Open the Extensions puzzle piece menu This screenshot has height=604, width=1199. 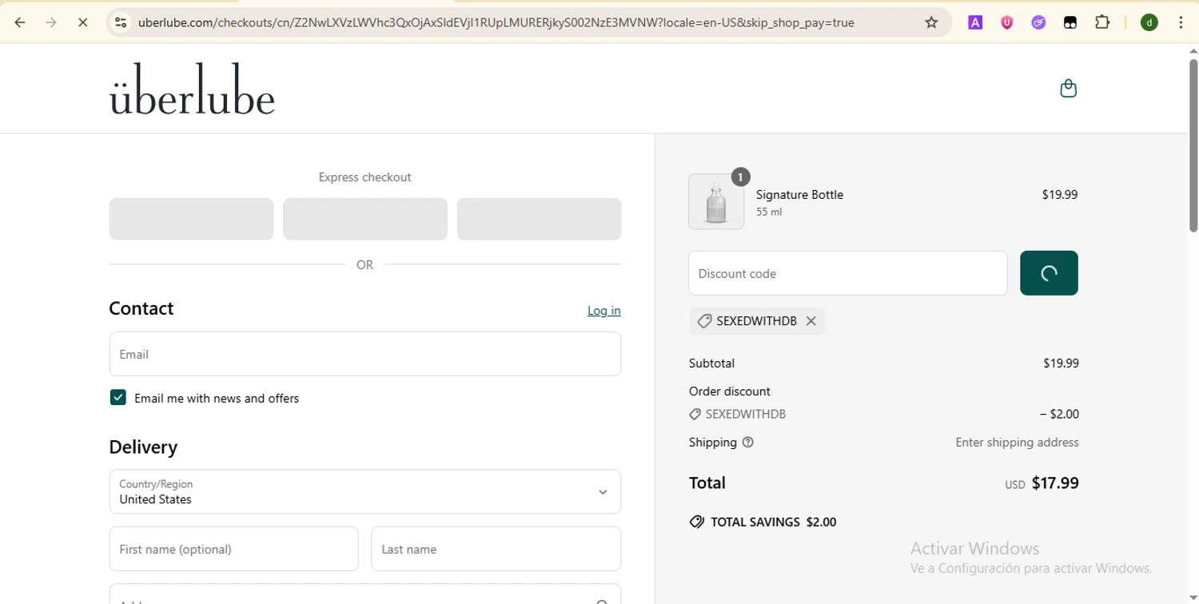[x=1102, y=22]
